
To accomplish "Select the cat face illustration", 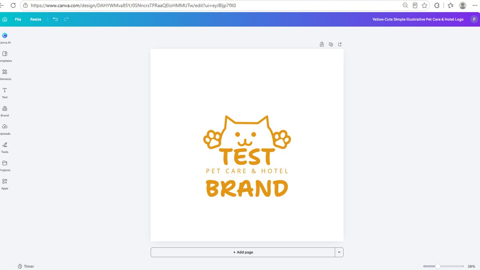I will point(247,132).
